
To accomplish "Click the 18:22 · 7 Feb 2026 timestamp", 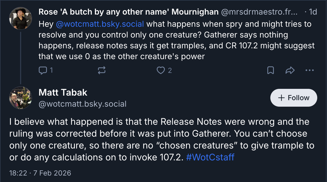I will coord(40,173).
